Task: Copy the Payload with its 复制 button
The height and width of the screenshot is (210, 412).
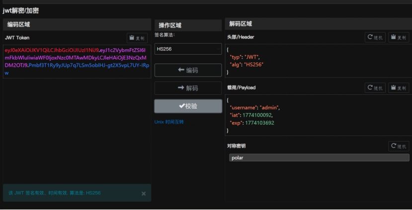Action: tap(399, 88)
